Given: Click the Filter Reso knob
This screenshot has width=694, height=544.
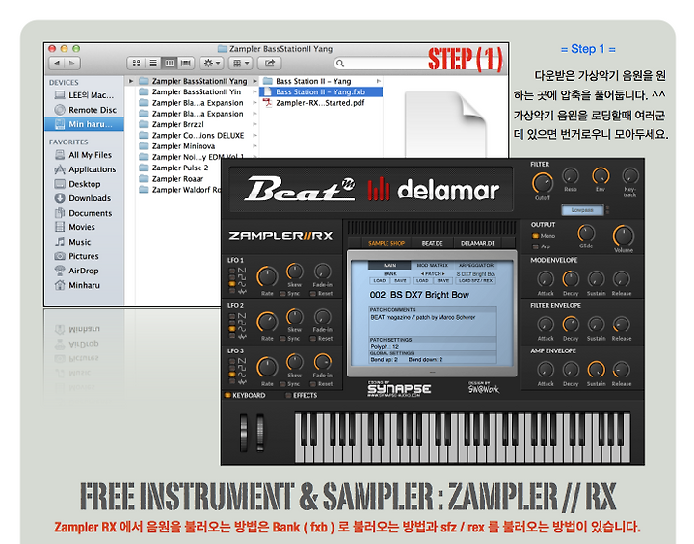Looking at the screenshot, I should (571, 176).
